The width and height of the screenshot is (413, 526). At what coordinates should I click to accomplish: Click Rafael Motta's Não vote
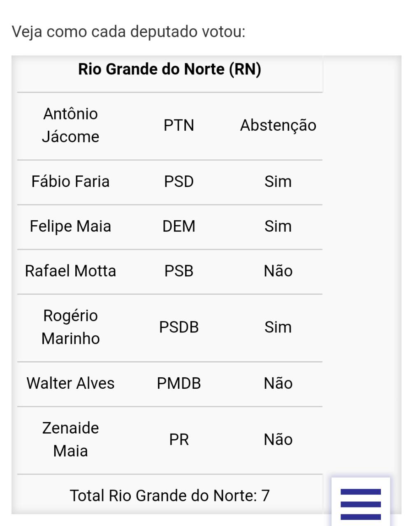(x=278, y=271)
